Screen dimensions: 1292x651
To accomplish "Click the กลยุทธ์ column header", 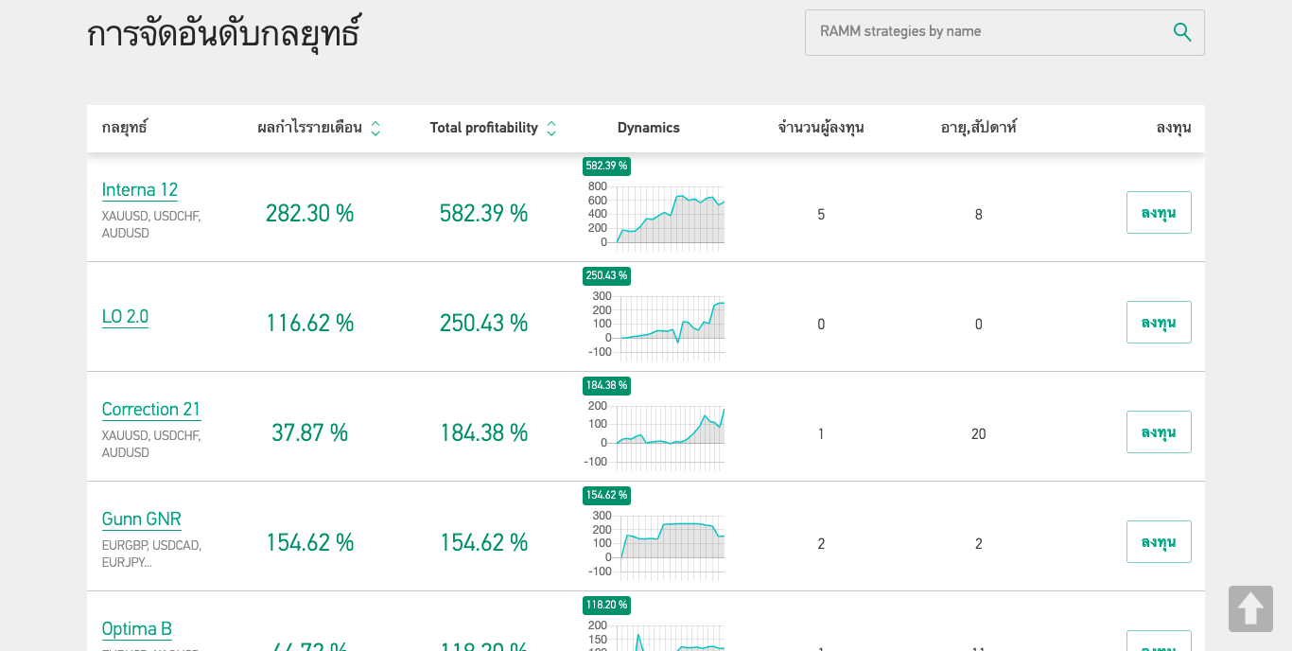I will click(125, 128).
